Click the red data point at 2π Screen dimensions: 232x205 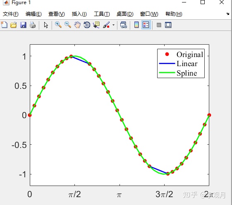pyautogui.click(x=209, y=115)
